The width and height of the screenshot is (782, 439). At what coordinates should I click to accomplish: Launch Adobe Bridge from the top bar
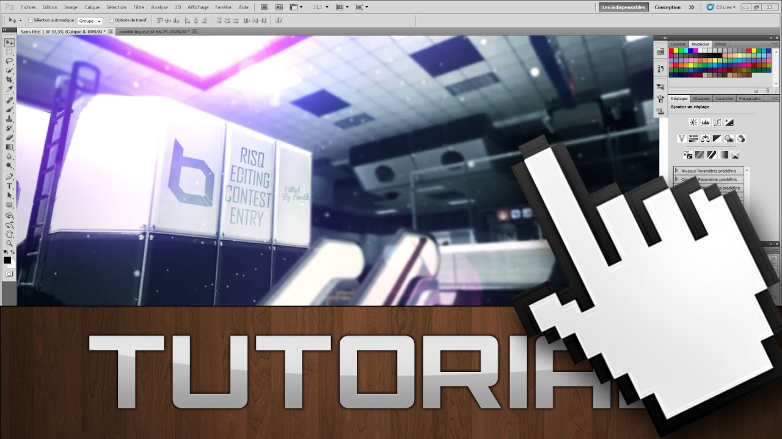tap(264, 7)
